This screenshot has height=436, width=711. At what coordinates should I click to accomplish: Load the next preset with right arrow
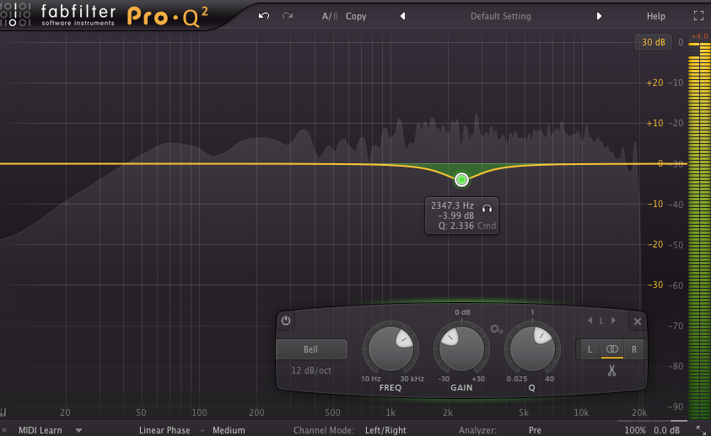pyautogui.click(x=599, y=16)
